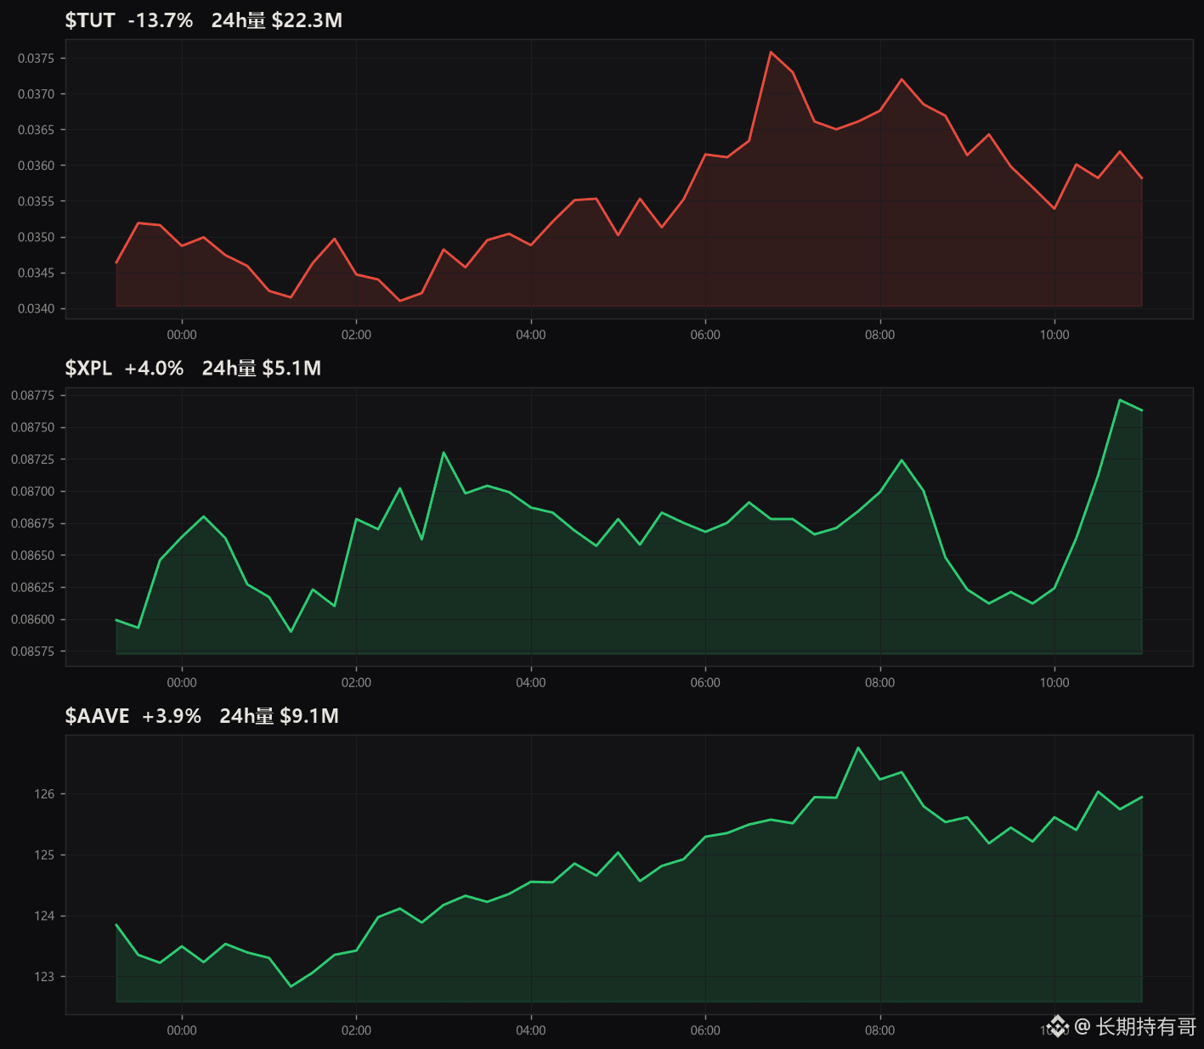1204x1049 pixels.
Task: Click 06:00 on the TUT chart axis
Action: [x=705, y=335]
